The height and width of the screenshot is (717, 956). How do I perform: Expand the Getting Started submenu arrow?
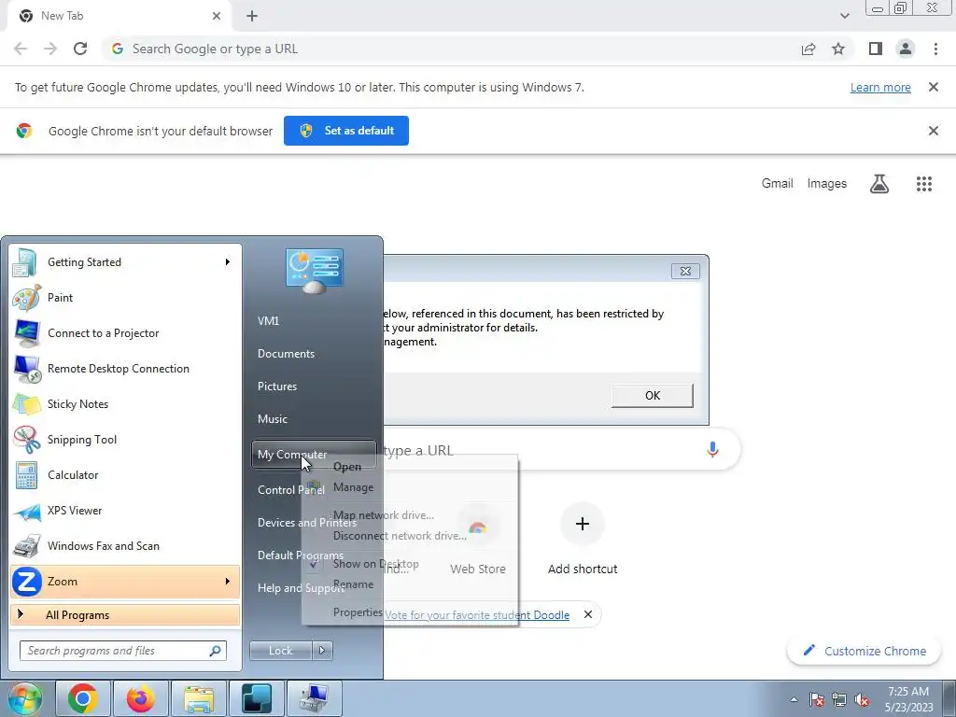pos(228,262)
